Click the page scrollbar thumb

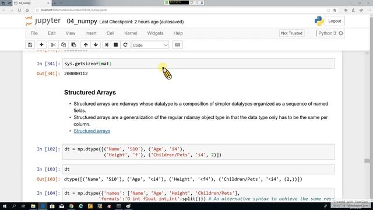(x=367, y=161)
